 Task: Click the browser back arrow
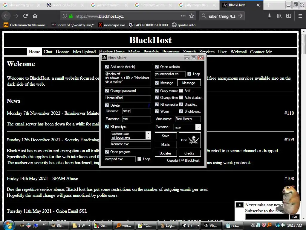[6, 16]
